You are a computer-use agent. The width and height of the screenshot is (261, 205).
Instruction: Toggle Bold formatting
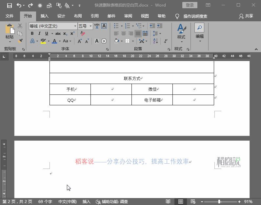32,33
